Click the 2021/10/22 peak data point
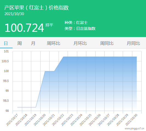146x131 pixels. coord(63,57)
